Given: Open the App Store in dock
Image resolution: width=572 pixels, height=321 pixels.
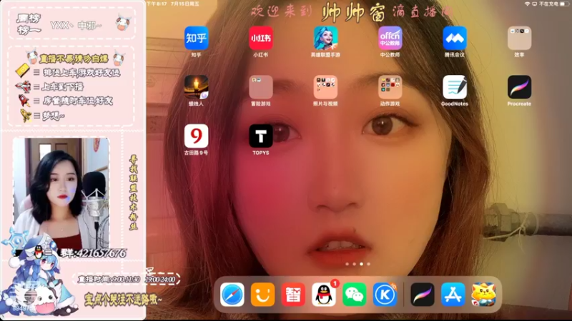Looking at the screenshot, I should pos(453,295).
